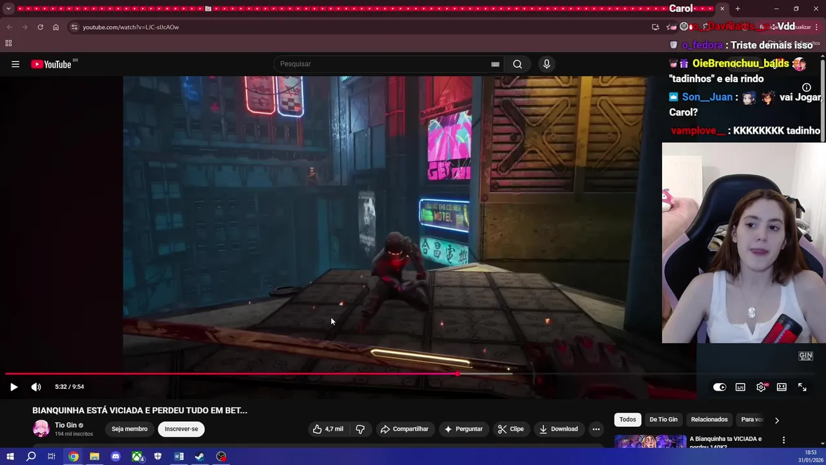Play the paused video

click(x=14, y=387)
